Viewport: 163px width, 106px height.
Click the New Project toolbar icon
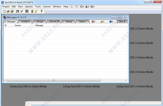pyautogui.click(x=4, y=11)
